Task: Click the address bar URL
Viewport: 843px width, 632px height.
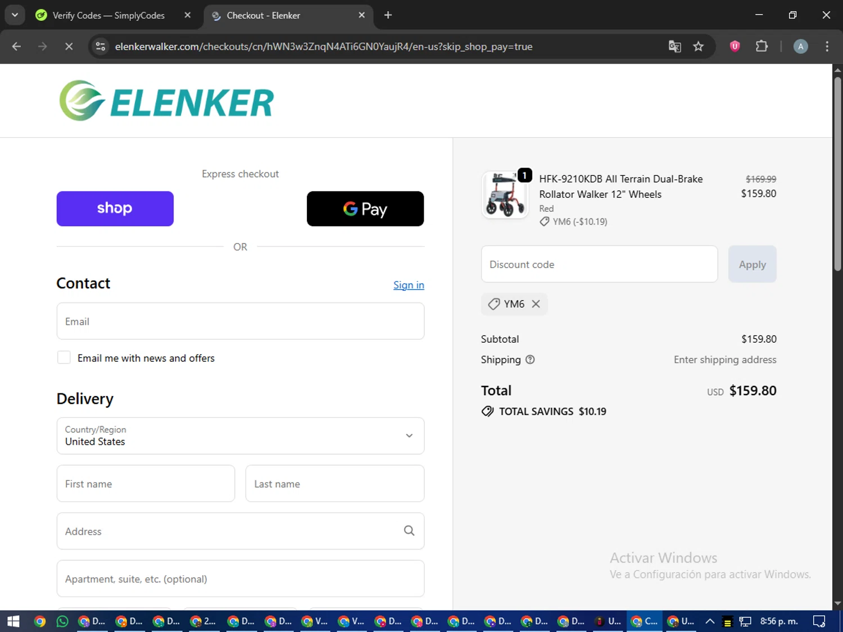Action: coord(324,47)
